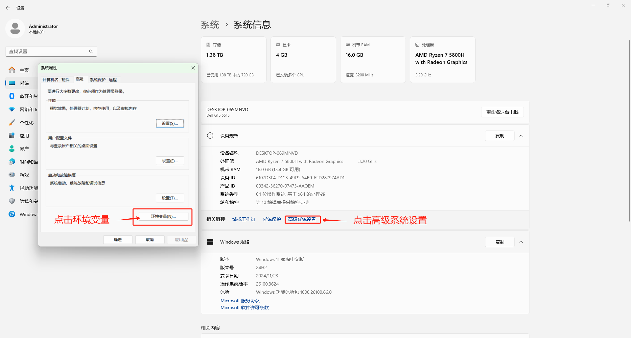The height and width of the screenshot is (338, 631).
Task: Click the search magnifier icon
Action: (x=91, y=51)
